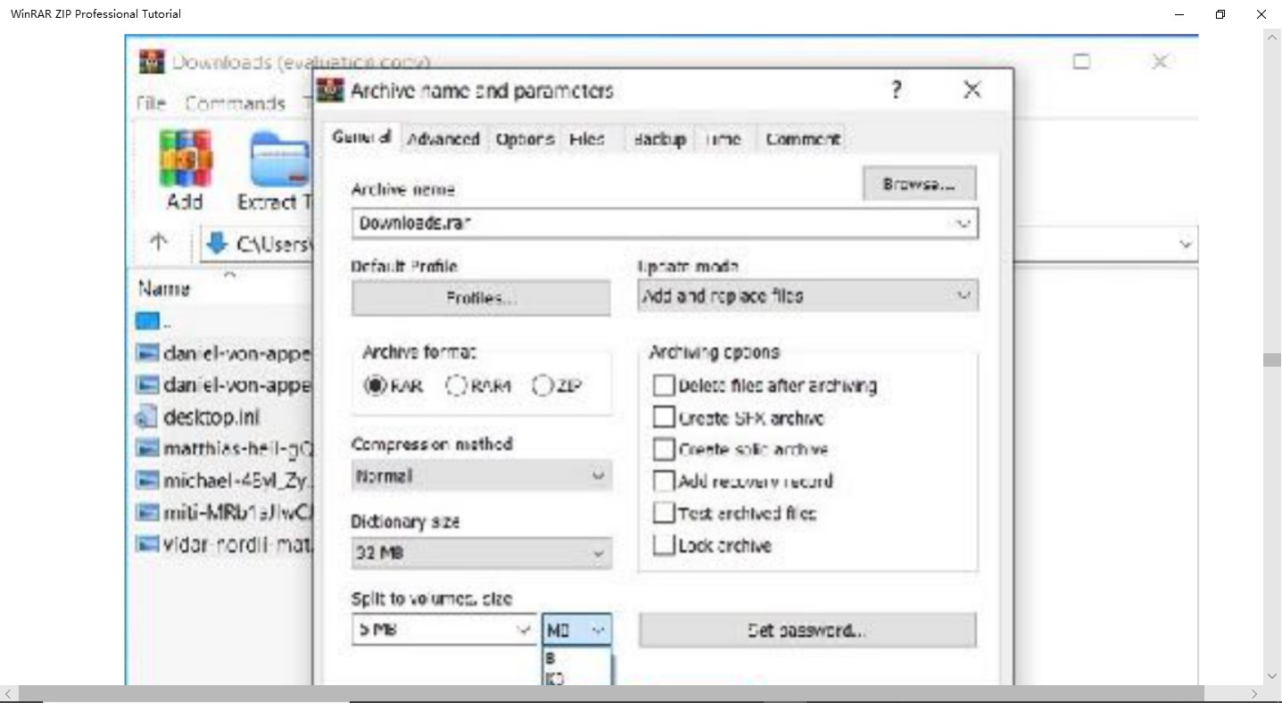Check Create SFX archive
The width and height of the screenshot is (1282, 703).
[x=664, y=418]
